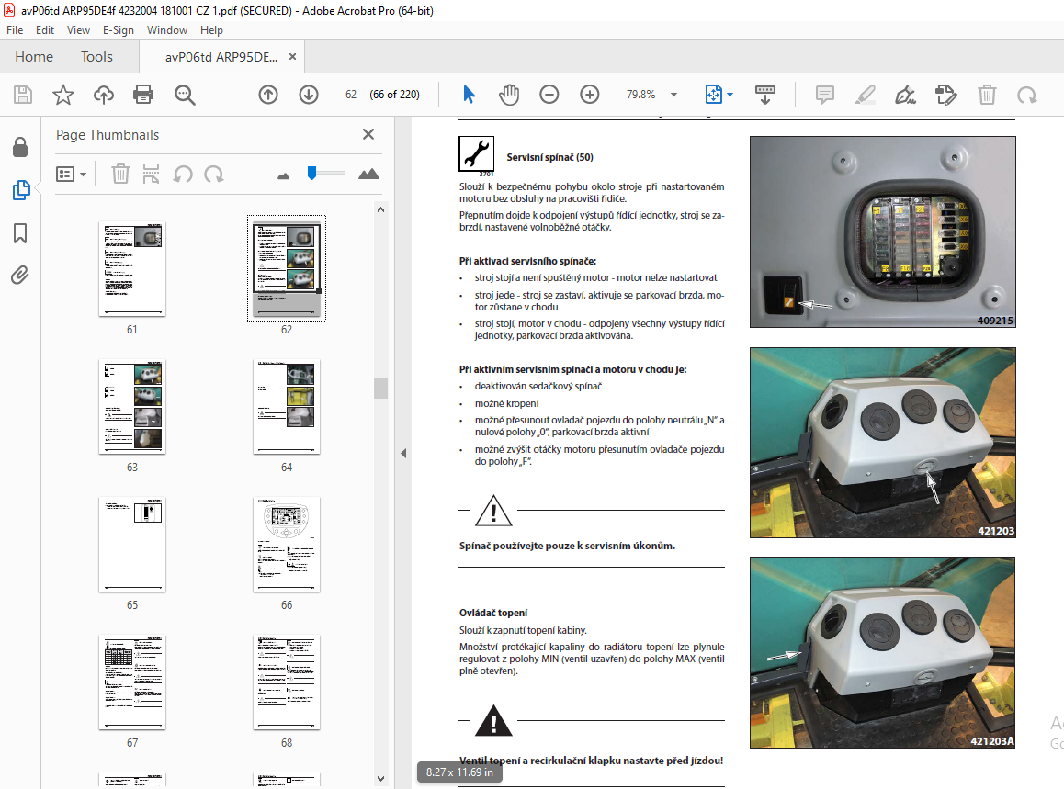This screenshot has width=1064, height=789.
Task: Adjust the thumbnail size slider
Action: click(x=312, y=173)
